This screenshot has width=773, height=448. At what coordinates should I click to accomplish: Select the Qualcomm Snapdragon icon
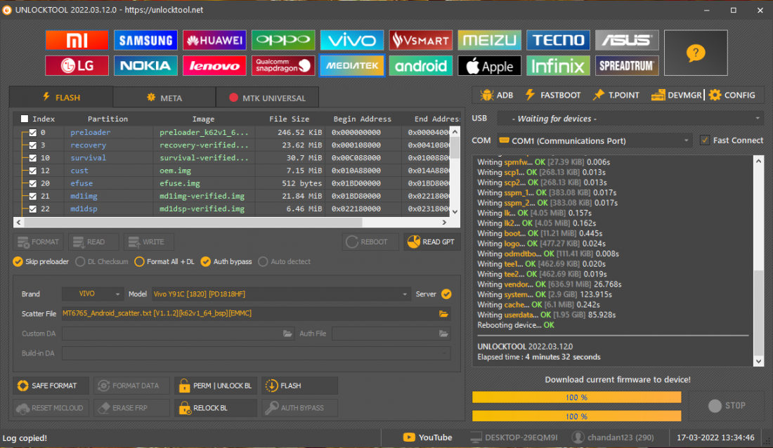pyautogui.click(x=283, y=65)
